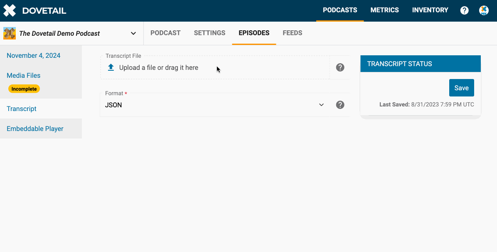Image resolution: width=497 pixels, height=252 pixels.
Task: Go to the Podcasts navigation item
Action: pos(340,10)
